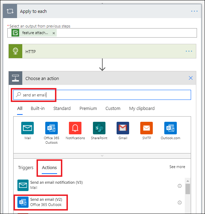Viewport: 205px width, 214px height.
Task: Click the SharePoint connector label
Action: tap(99, 138)
